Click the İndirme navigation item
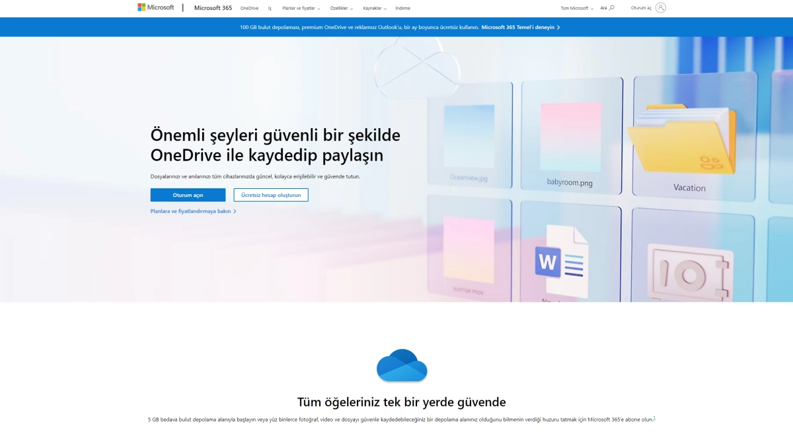The height and width of the screenshot is (446, 793). click(402, 9)
